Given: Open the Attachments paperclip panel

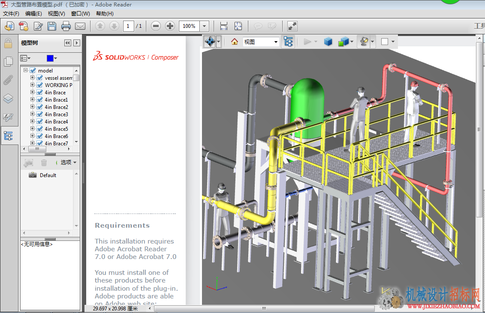Looking at the screenshot, I should tap(8, 80).
